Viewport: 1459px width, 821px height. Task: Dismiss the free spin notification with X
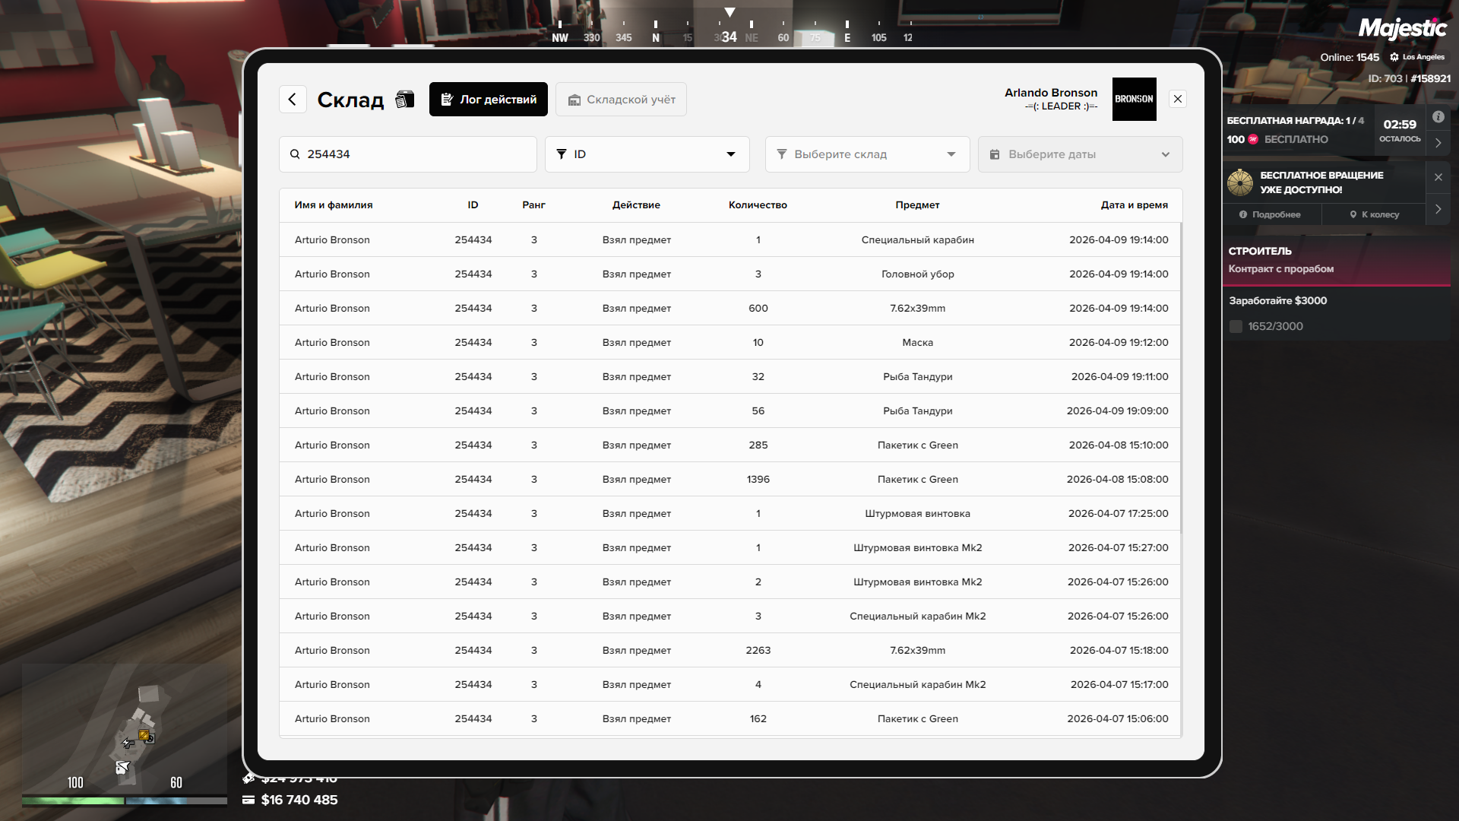(1438, 177)
